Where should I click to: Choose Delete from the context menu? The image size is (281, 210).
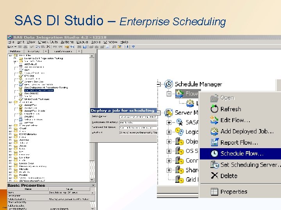(240, 176)
